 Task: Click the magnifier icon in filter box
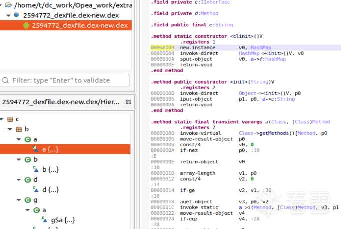[5, 80]
